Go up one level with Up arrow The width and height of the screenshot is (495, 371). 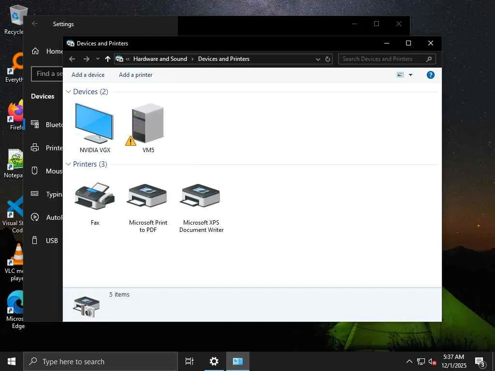[x=108, y=59]
